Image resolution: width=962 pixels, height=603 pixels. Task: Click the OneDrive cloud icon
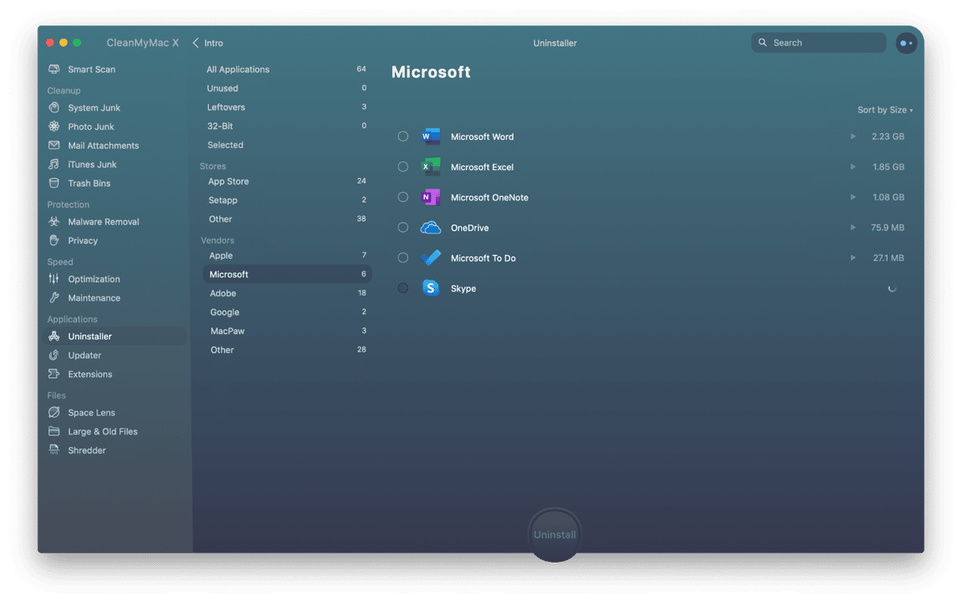pyautogui.click(x=430, y=228)
